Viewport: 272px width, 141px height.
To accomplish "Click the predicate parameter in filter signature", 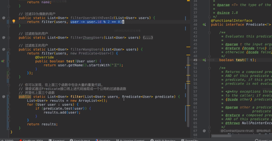I will (164, 97).
